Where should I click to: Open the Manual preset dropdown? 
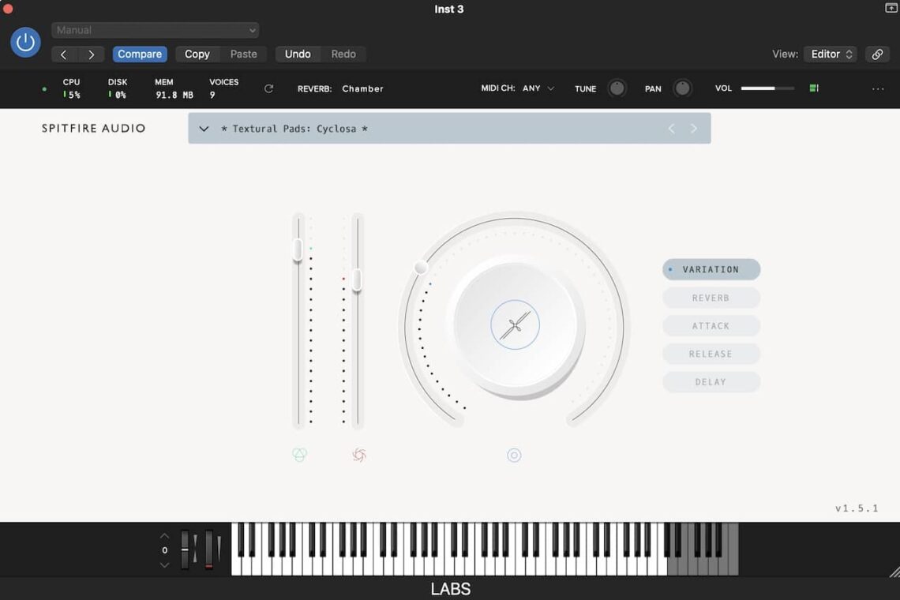click(x=155, y=30)
